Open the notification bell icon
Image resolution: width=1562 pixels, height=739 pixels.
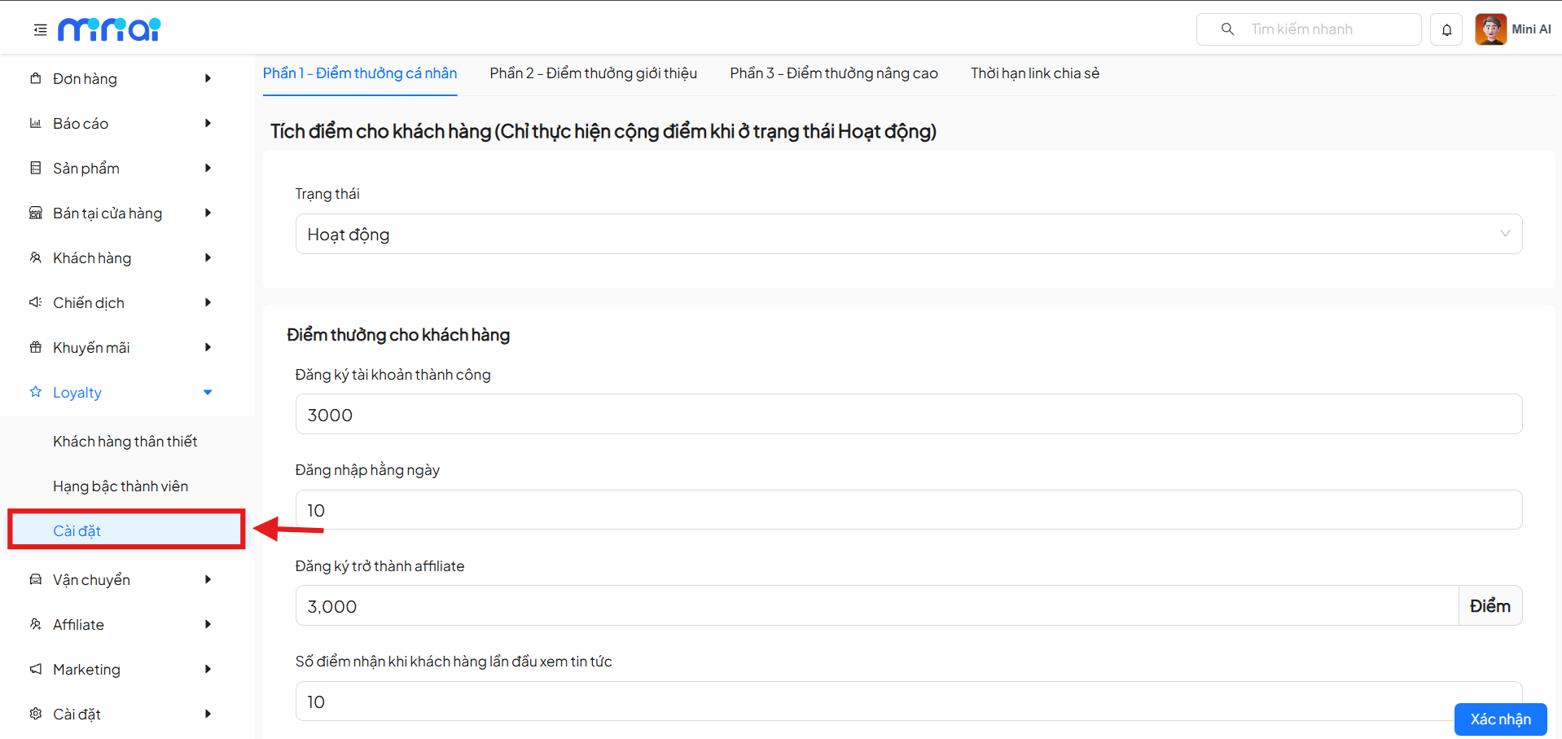(x=1446, y=30)
